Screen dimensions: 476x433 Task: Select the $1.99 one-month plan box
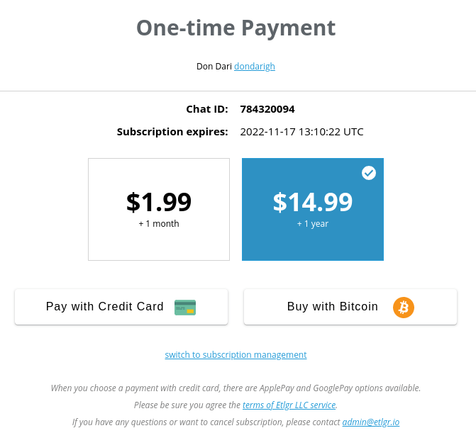(159, 209)
